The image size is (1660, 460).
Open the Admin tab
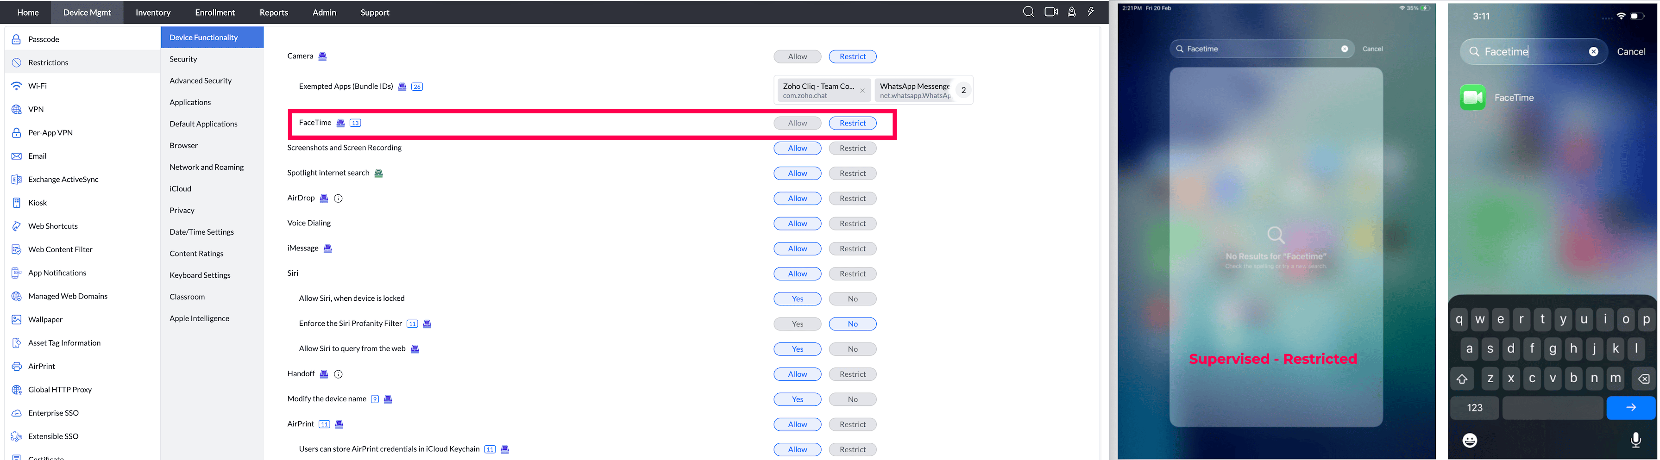(x=324, y=12)
